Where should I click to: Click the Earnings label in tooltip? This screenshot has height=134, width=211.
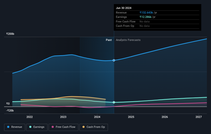tap(121, 17)
